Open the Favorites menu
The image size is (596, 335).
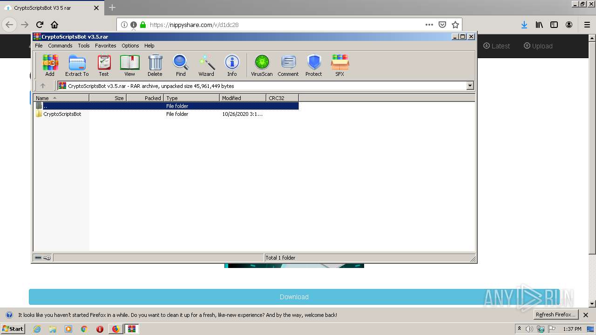[106, 46]
